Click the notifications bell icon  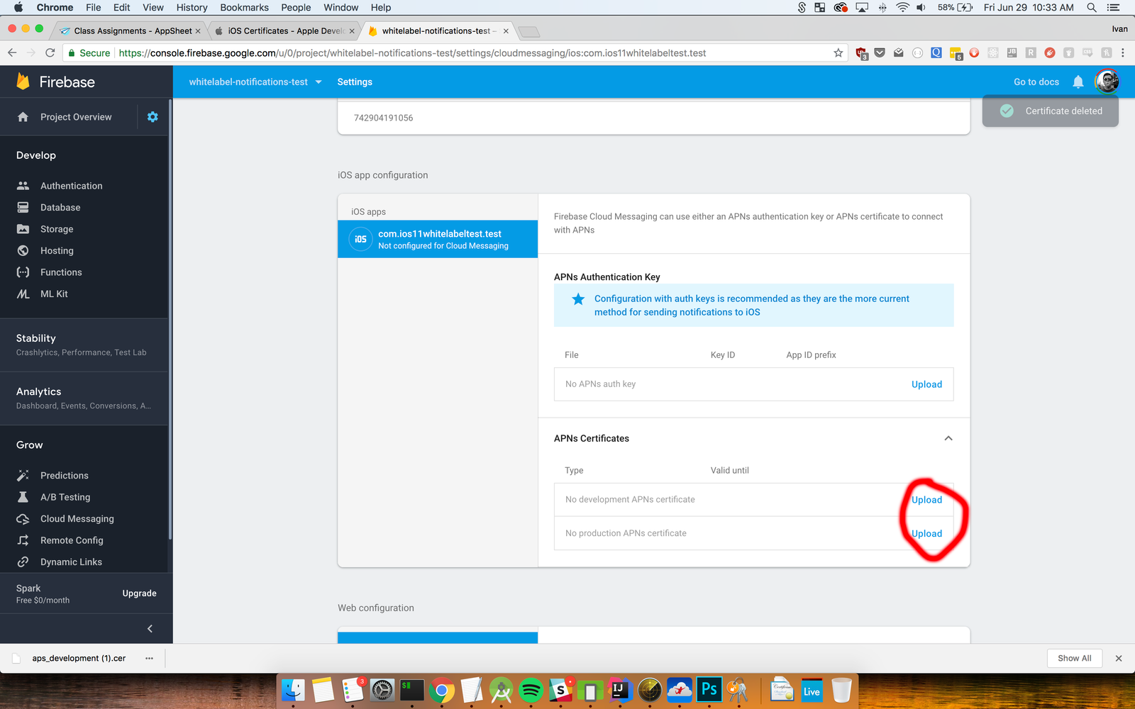1078,82
